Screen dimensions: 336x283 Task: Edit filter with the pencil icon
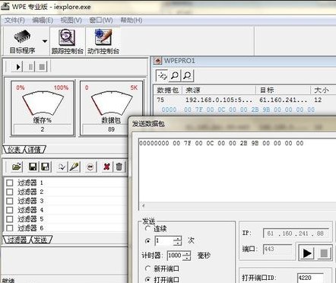(74, 167)
